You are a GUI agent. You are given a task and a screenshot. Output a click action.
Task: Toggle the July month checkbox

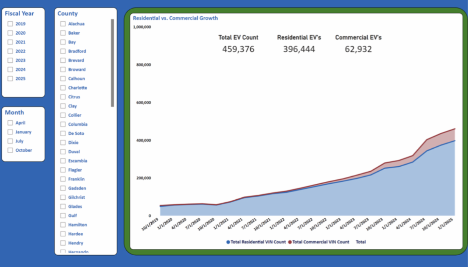tap(10, 141)
